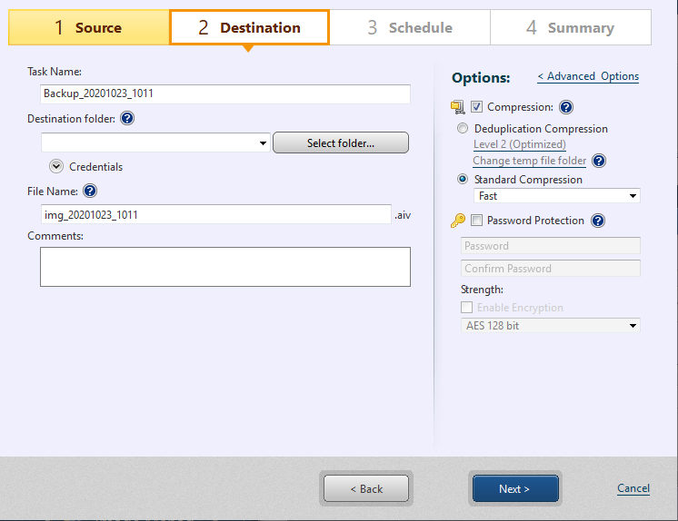Screen dimensions: 678x521
Task: Open the Advanced Options link
Action: click(588, 76)
